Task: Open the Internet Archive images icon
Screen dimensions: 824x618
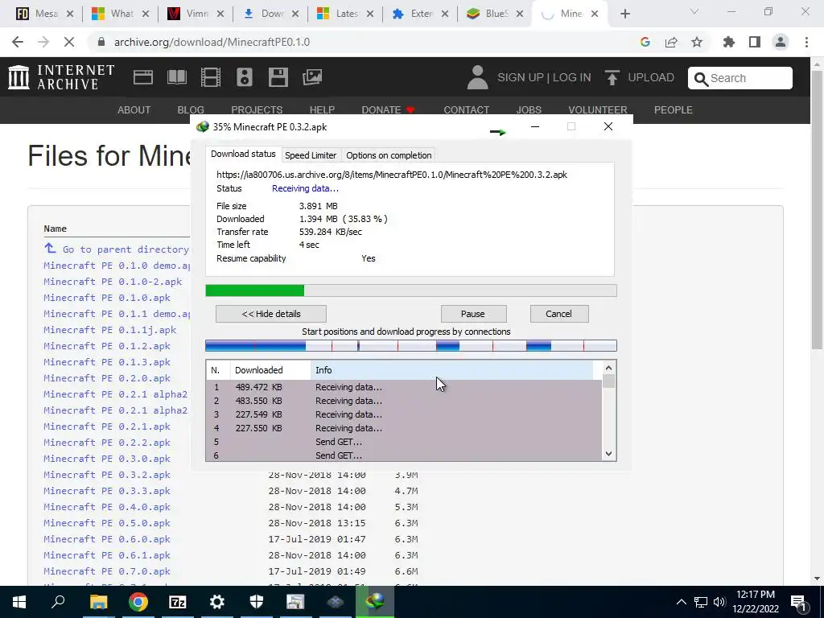Action: tap(312, 77)
